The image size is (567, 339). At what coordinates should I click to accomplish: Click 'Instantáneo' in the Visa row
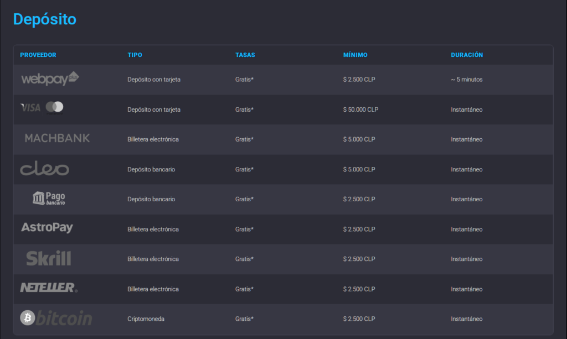click(x=466, y=109)
